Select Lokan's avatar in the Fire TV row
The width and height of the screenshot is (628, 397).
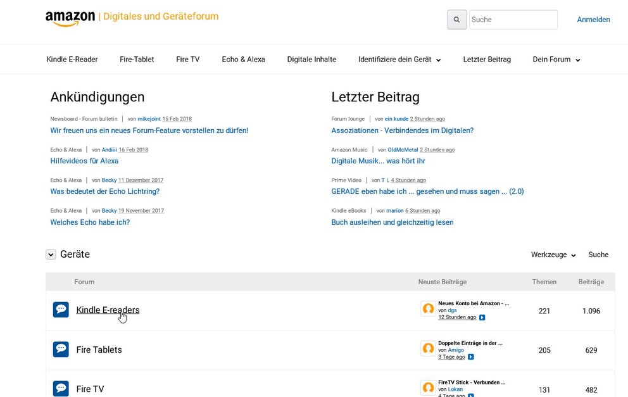[428, 388]
